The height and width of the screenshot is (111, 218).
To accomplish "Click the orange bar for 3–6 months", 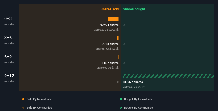I will [x=118, y=38].
